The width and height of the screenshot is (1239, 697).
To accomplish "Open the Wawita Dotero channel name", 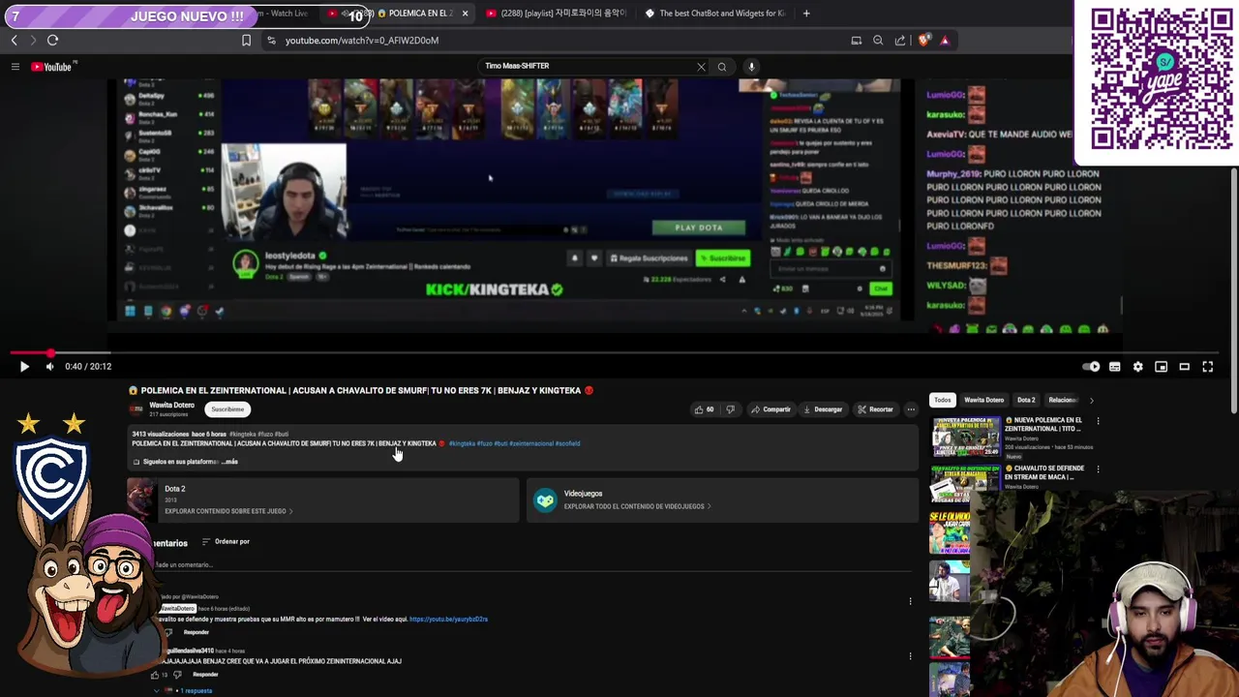I will (x=171, y=406).
